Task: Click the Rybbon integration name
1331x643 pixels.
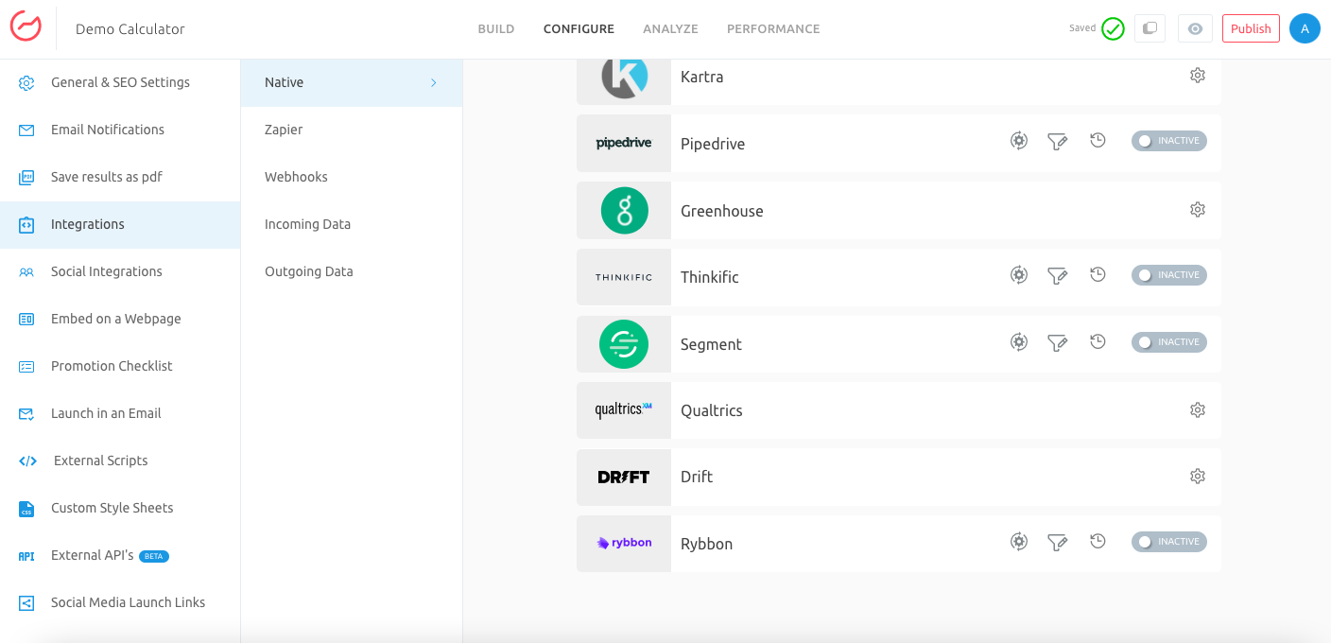Action: click(x=707, y=544)
